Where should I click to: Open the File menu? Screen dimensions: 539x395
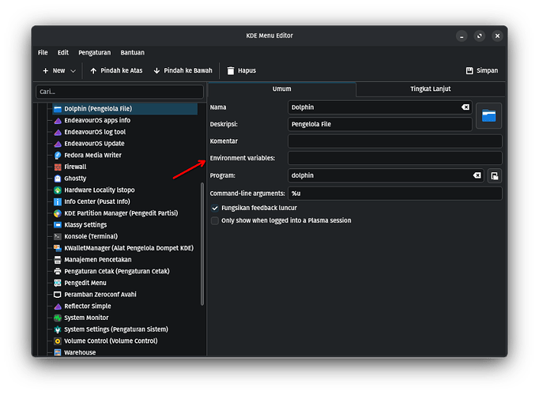(43, 53)
